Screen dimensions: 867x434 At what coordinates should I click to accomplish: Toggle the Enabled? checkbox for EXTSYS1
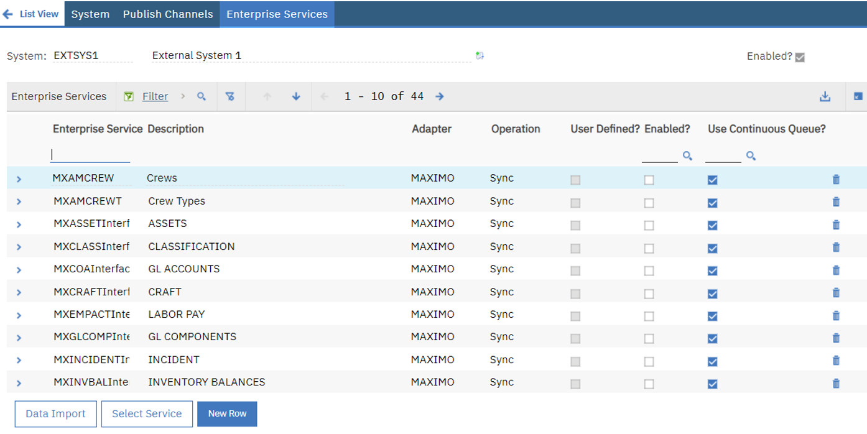point(799,57)
